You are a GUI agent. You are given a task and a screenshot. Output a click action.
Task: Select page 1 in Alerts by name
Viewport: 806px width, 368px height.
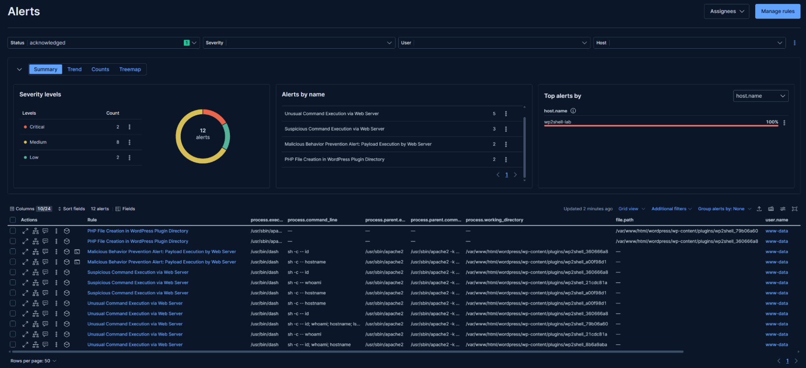506,175
